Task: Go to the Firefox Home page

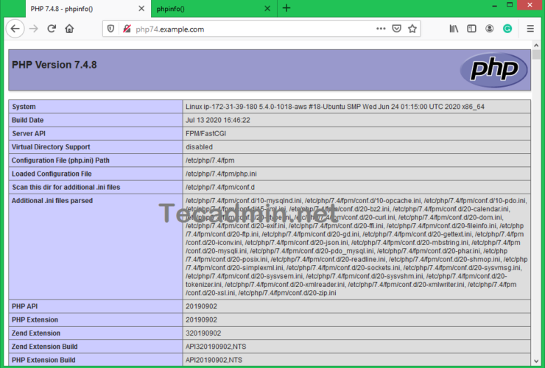Action: pos(70,29)
